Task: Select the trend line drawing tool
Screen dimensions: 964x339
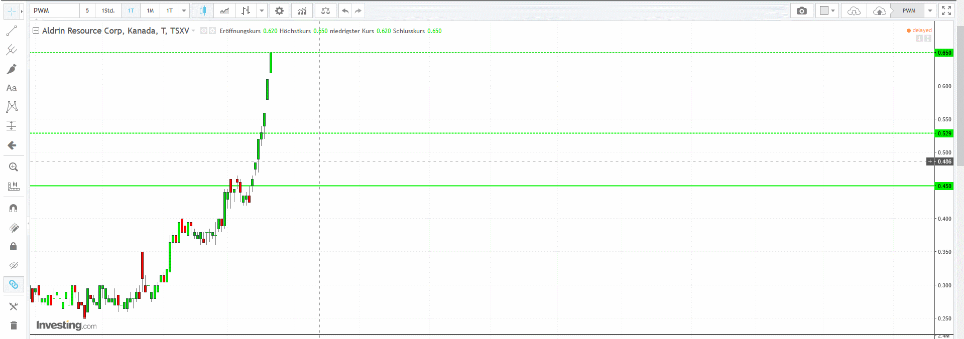Action: [x=12, y=31]
